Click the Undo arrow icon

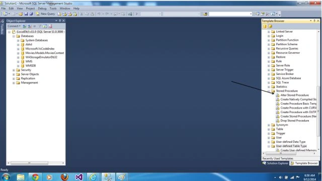tap(99, 14)
